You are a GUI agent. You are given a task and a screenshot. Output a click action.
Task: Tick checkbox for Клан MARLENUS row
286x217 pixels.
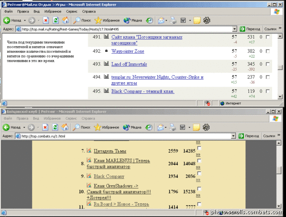coord(199,160)
